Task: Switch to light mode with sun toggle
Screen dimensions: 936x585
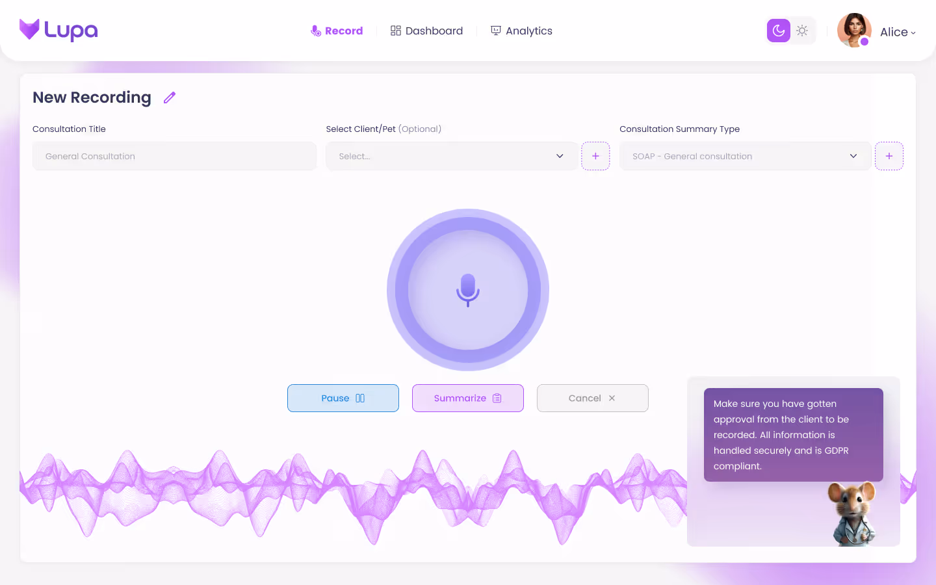Action: [803, 31]
